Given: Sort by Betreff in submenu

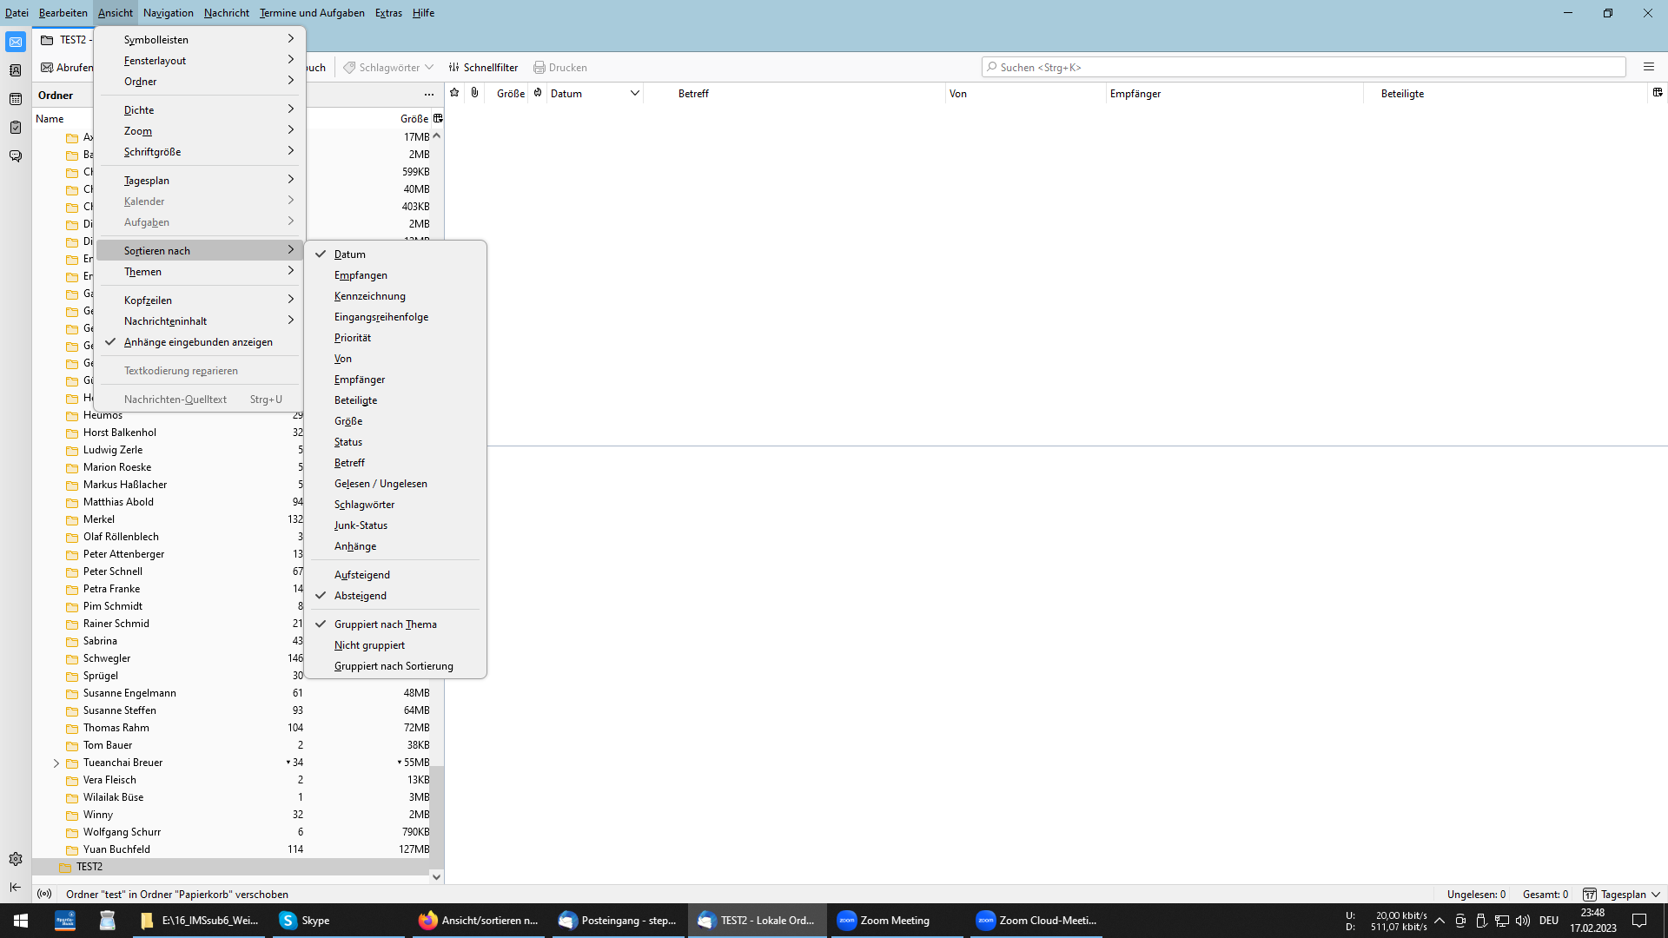Looking at the screenshot, I should 349,463.
